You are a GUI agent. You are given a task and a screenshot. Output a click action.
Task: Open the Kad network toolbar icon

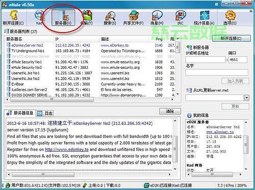click(x=39, y=18)
